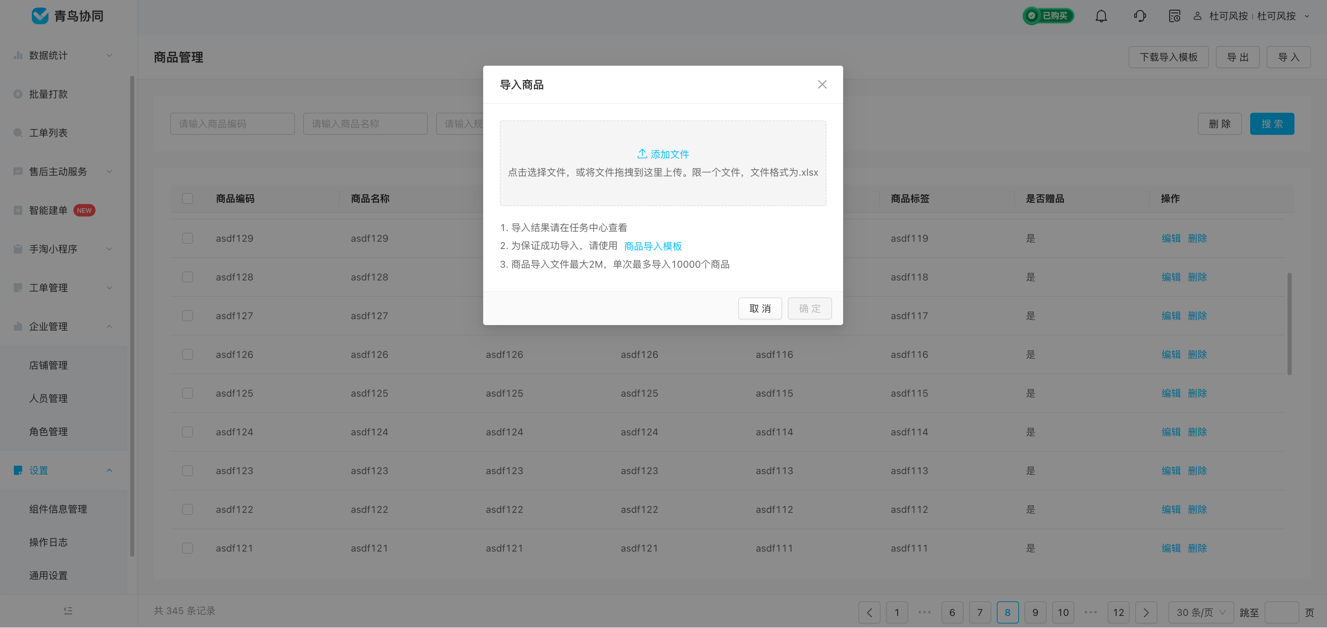Click 编辑 for row asdf126

(1171, 354)
